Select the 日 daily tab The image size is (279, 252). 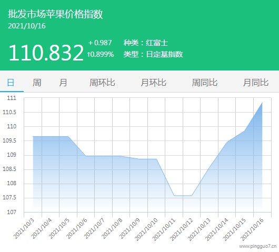(11, 83)
